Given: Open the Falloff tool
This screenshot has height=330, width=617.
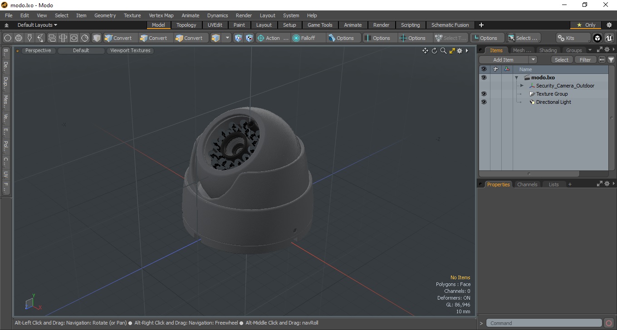Looking at the screenshot, I should click(x=308, y=38).
